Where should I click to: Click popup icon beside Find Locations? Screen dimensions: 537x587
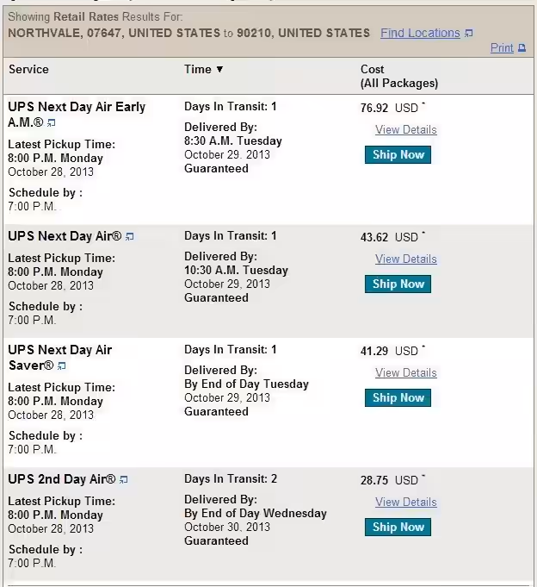pos(469,34)
